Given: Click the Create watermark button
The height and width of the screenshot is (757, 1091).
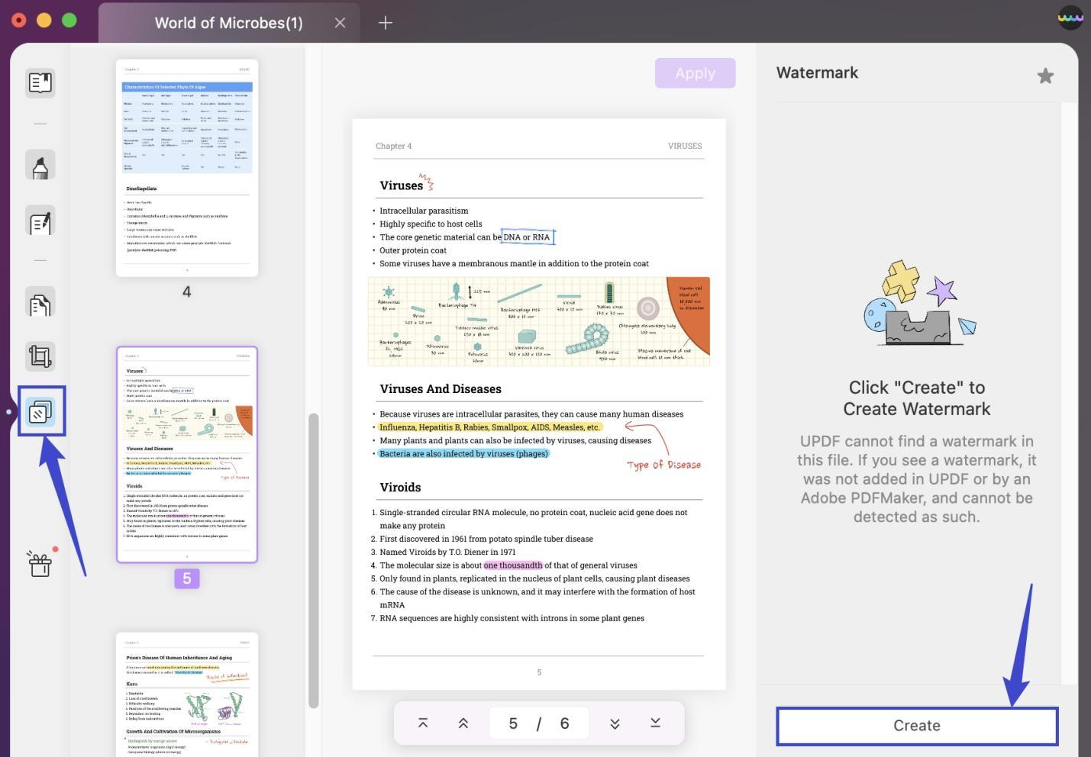Looking at the screenshot, I should 917,726.
